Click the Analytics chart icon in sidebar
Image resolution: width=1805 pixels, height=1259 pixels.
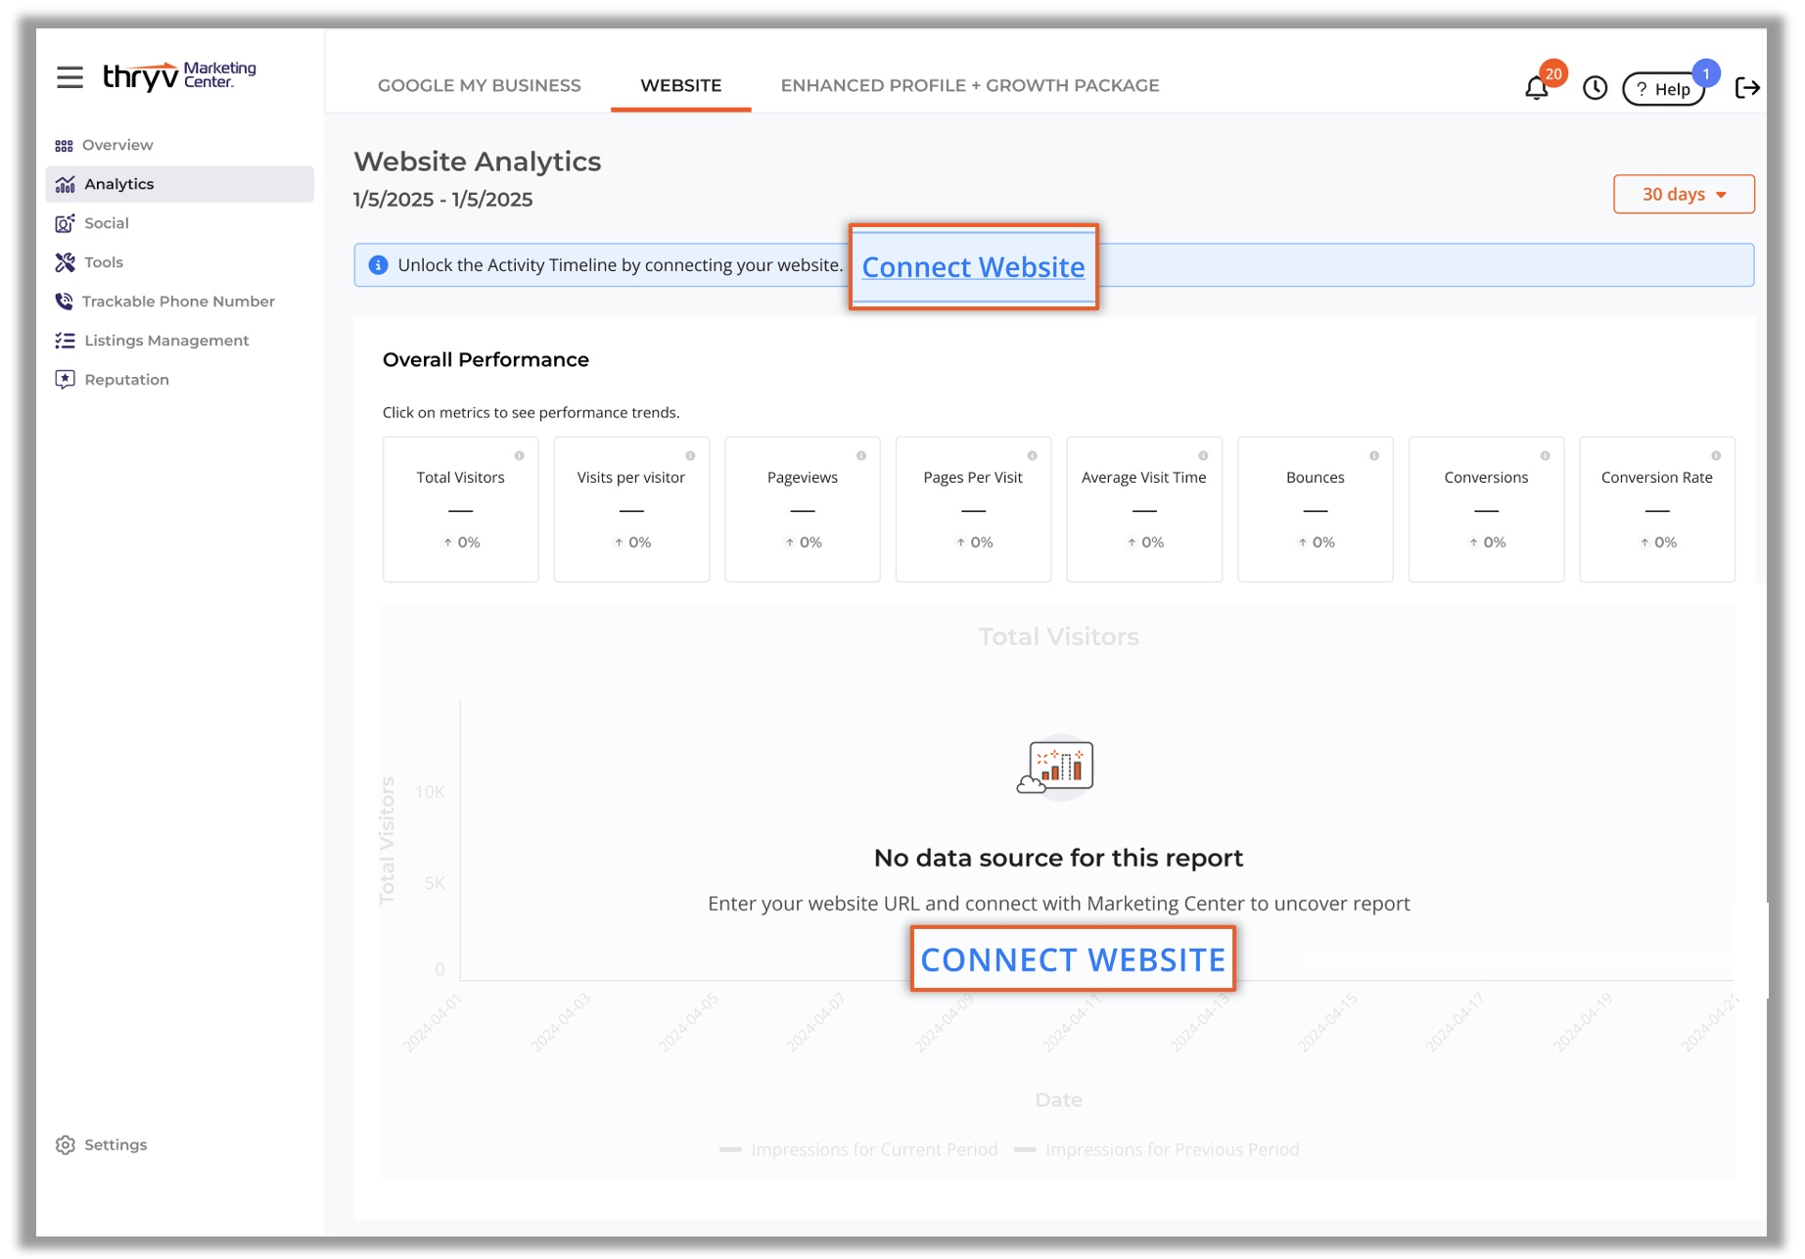(66, 184)
